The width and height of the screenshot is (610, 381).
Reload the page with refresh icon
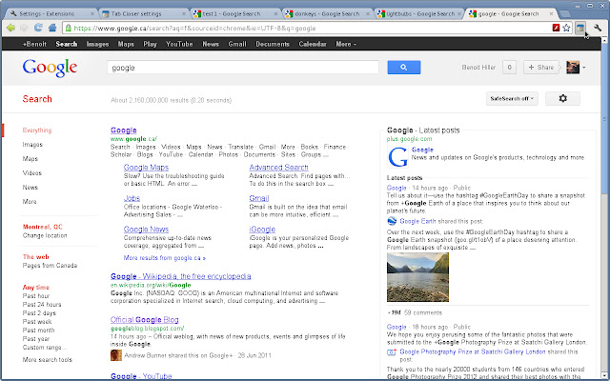(38, 28)
